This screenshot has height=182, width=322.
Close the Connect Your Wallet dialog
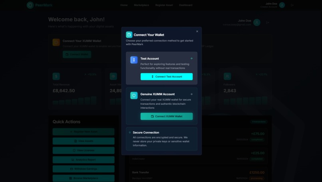click(197, 31)
